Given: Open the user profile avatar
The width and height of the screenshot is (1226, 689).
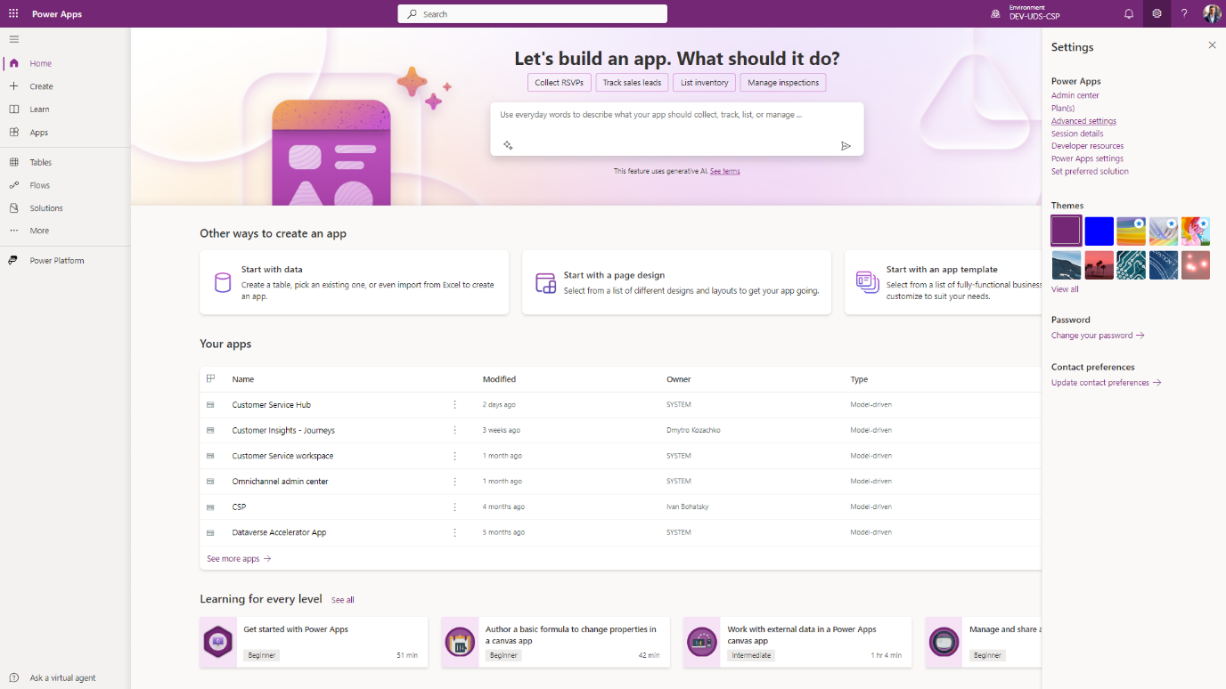Looking at the screenshot, I should point(1212,14).
